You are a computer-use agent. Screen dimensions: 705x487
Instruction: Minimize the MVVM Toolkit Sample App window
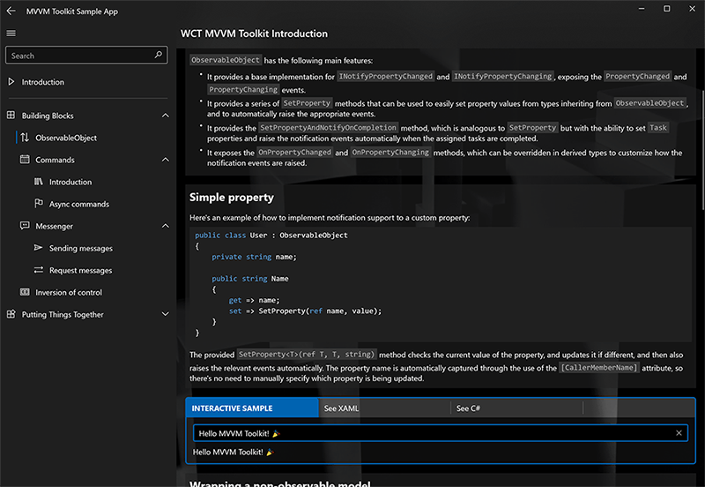pos(642,9)
